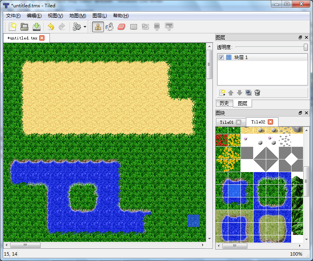Select the Eraser tool
313x261 pixels.
(121, 26)
